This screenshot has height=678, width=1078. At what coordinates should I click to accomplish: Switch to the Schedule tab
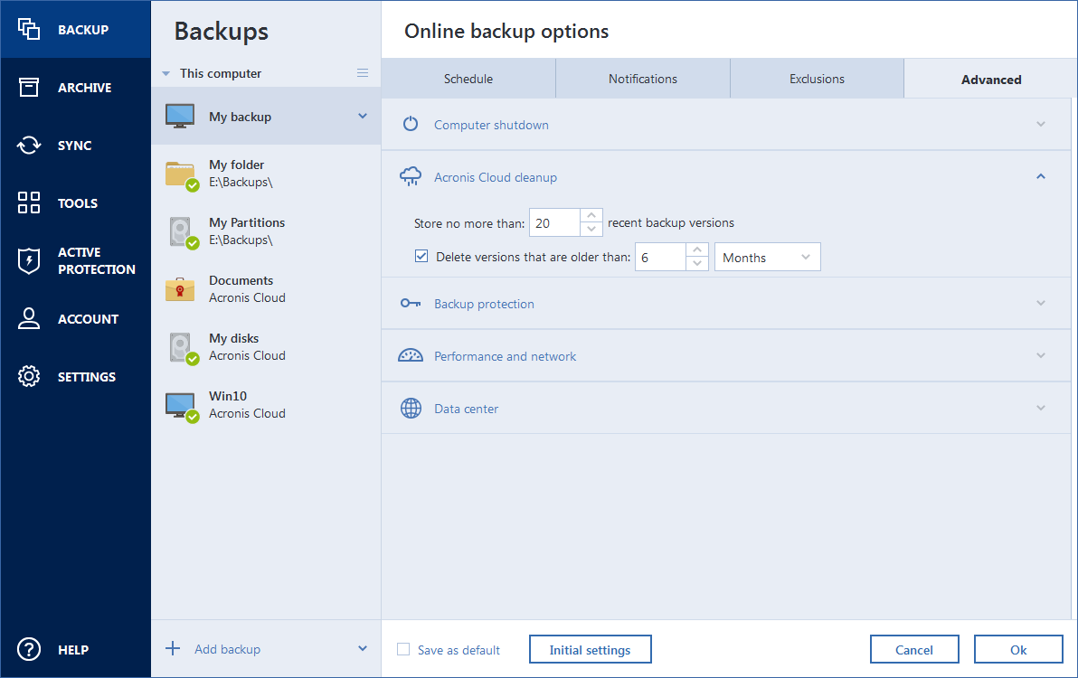tap(468, 79)
